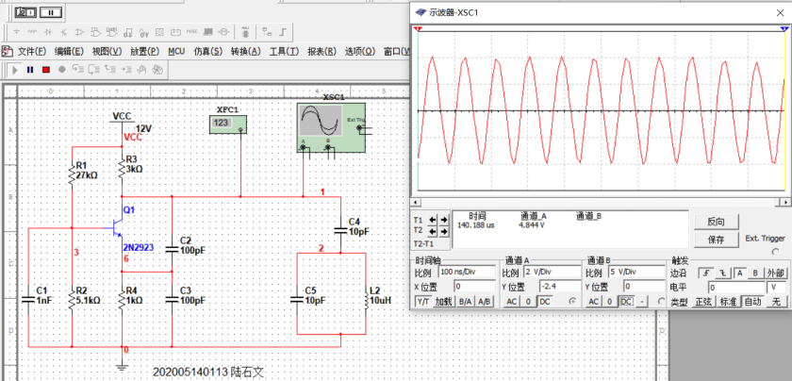
Task: Open the 编辑(E) menu
Action: point(69,52)
